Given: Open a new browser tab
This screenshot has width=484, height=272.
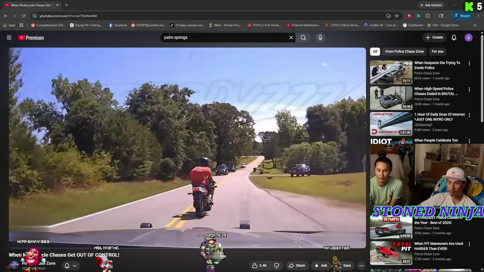Looking at the screenshot, I should [67, 5].
